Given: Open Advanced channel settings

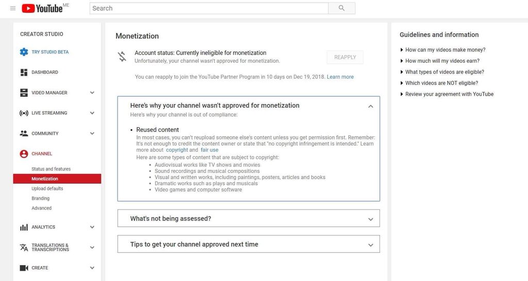Looking at the screenshot, I should pyautogui.click(x=41, y=208).
